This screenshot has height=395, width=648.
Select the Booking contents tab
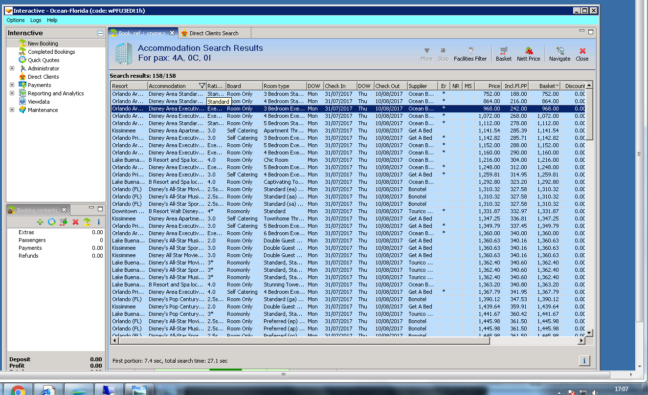[37, 210]
